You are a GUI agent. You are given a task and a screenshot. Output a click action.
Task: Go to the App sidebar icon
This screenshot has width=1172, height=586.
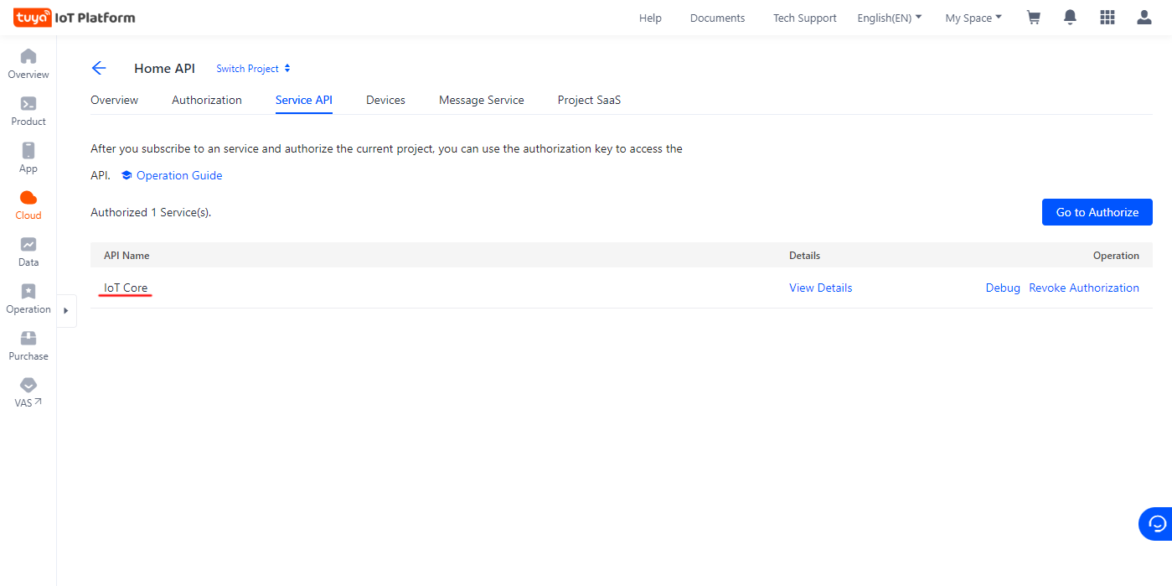pos(28,151)
